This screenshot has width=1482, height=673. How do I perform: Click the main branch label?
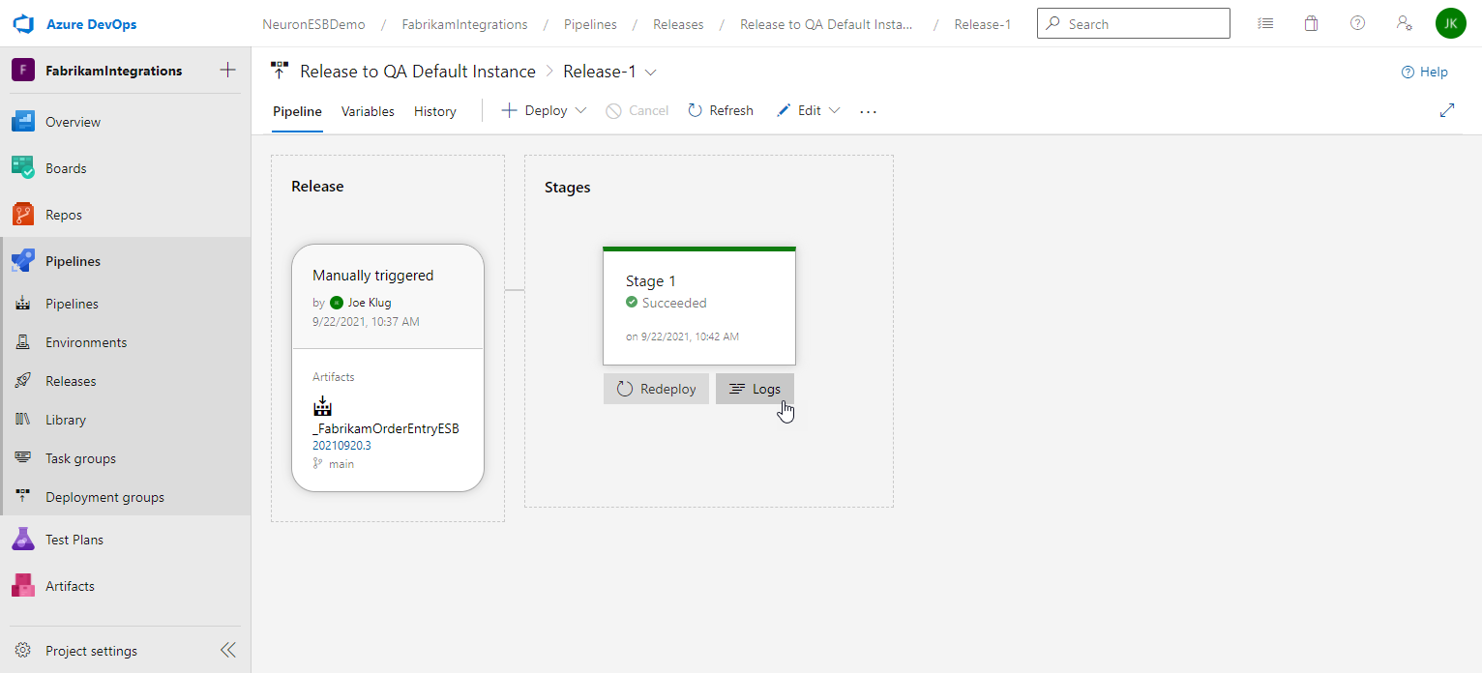coord(341,464)
